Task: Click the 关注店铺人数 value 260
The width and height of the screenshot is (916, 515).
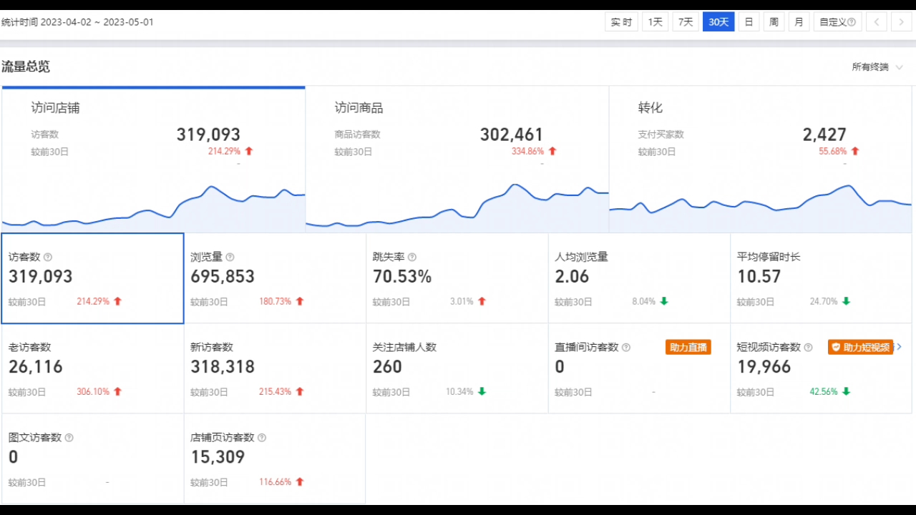Action: click(387, 367)
